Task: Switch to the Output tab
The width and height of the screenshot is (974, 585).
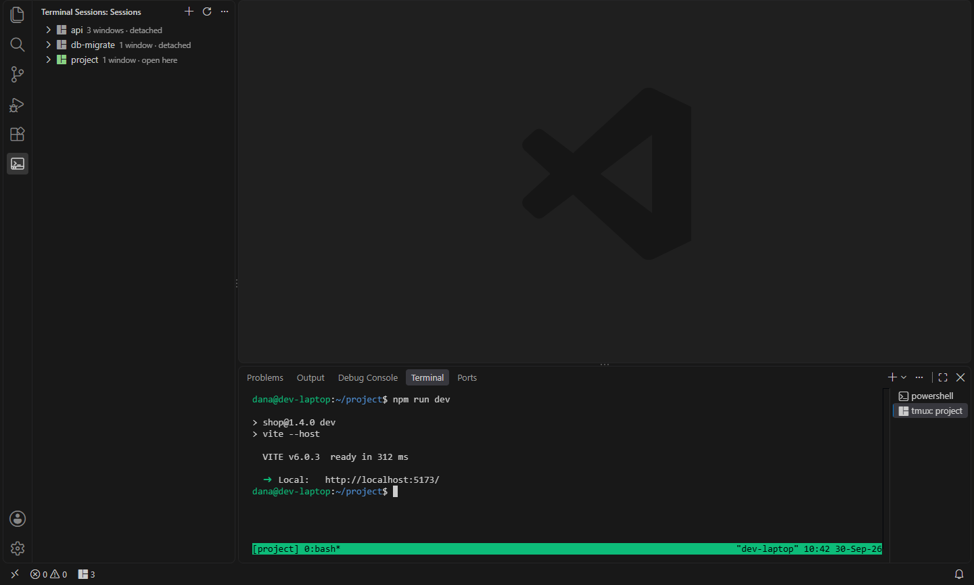Action: point(310,377)
